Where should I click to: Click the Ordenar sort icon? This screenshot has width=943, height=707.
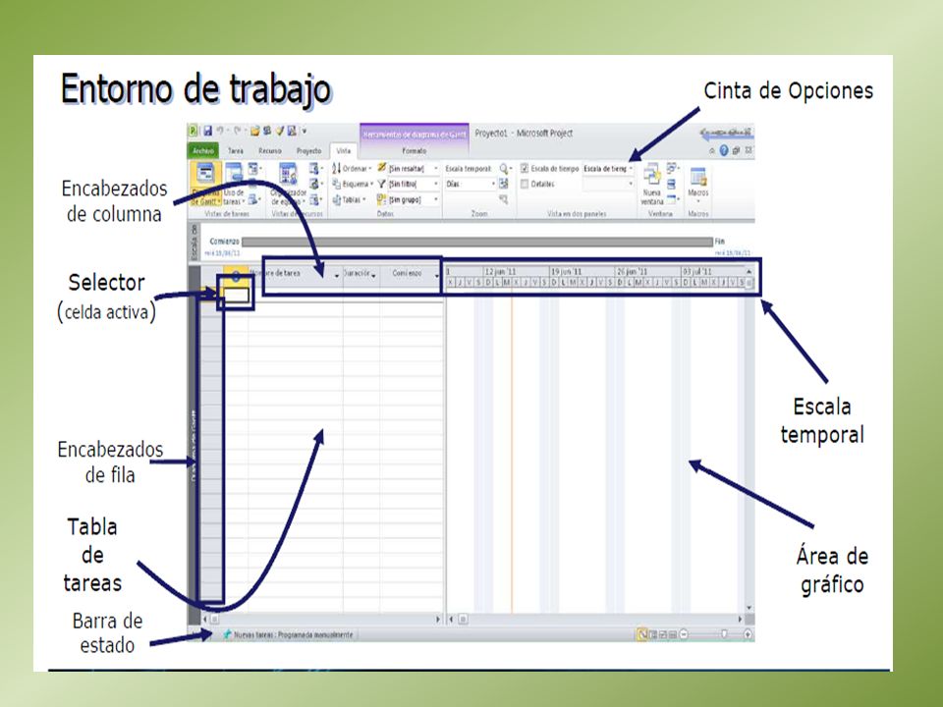pyautogui.click(x=337, y=168)
